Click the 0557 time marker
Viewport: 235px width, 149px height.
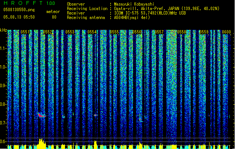click(x=159, y=32)
